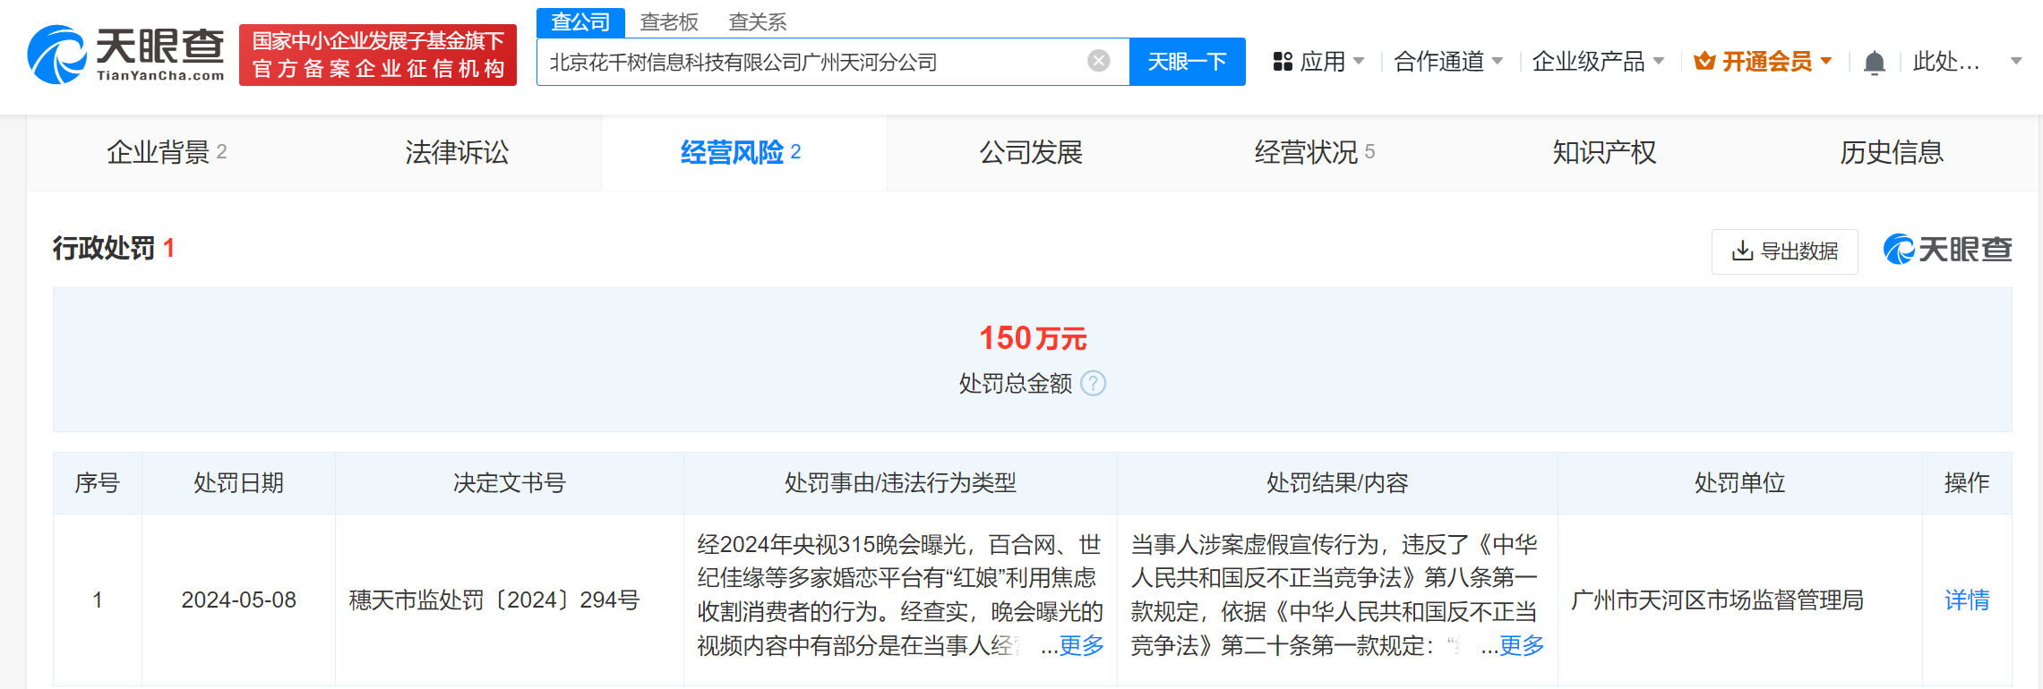Switch to the 查关系 search tab
Image resolution: width=2043 pixels, height=689 pixels.
pyautogui.click(x=757, y=21)
